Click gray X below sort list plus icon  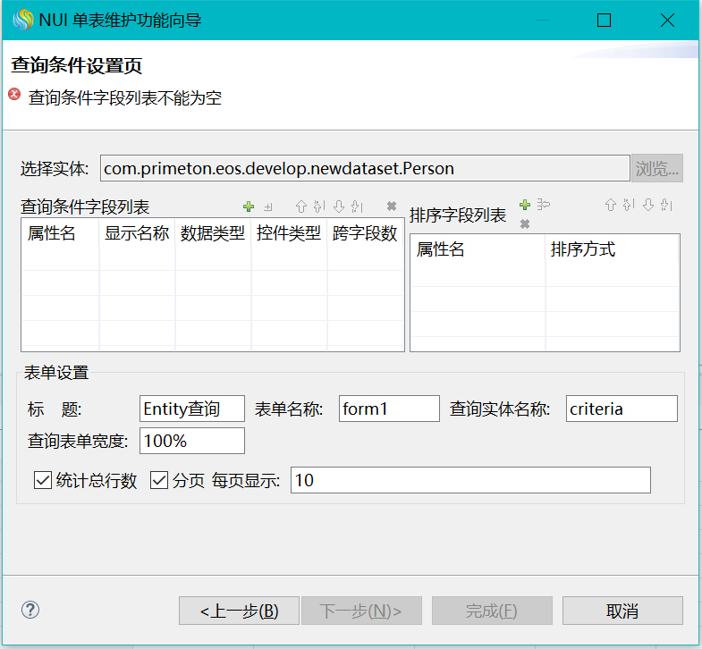(525, 223)
